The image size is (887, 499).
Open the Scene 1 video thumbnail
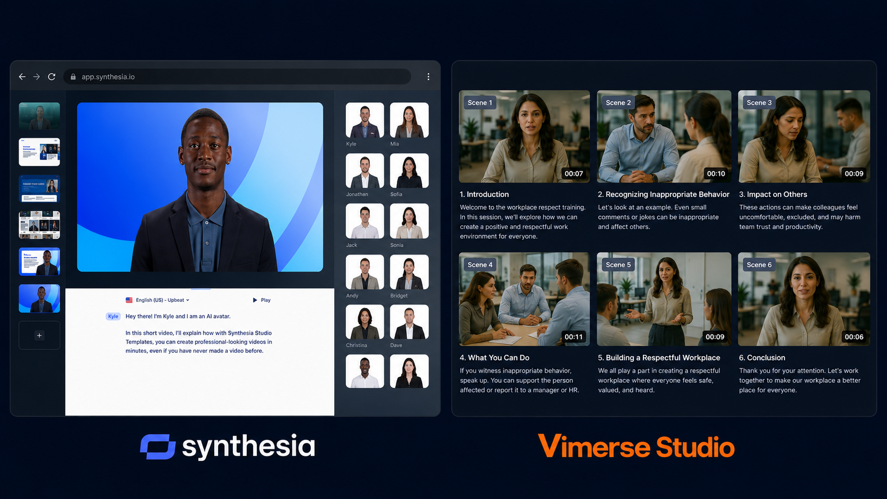[524, 136]
